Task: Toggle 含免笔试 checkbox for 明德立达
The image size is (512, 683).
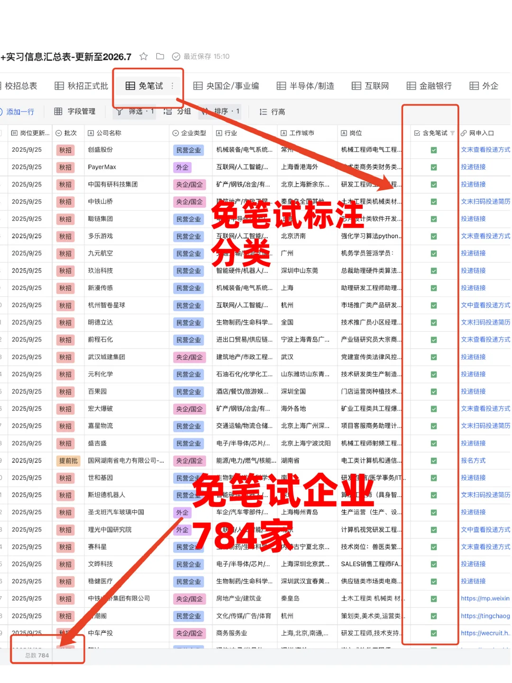Action: [434, 323]
